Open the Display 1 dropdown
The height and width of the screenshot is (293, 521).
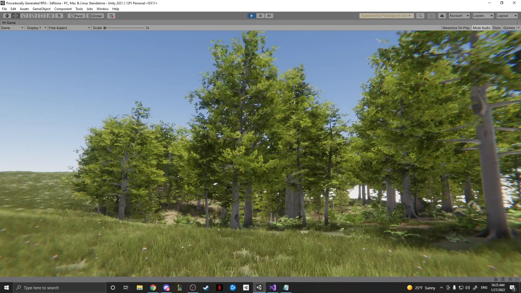36,28
